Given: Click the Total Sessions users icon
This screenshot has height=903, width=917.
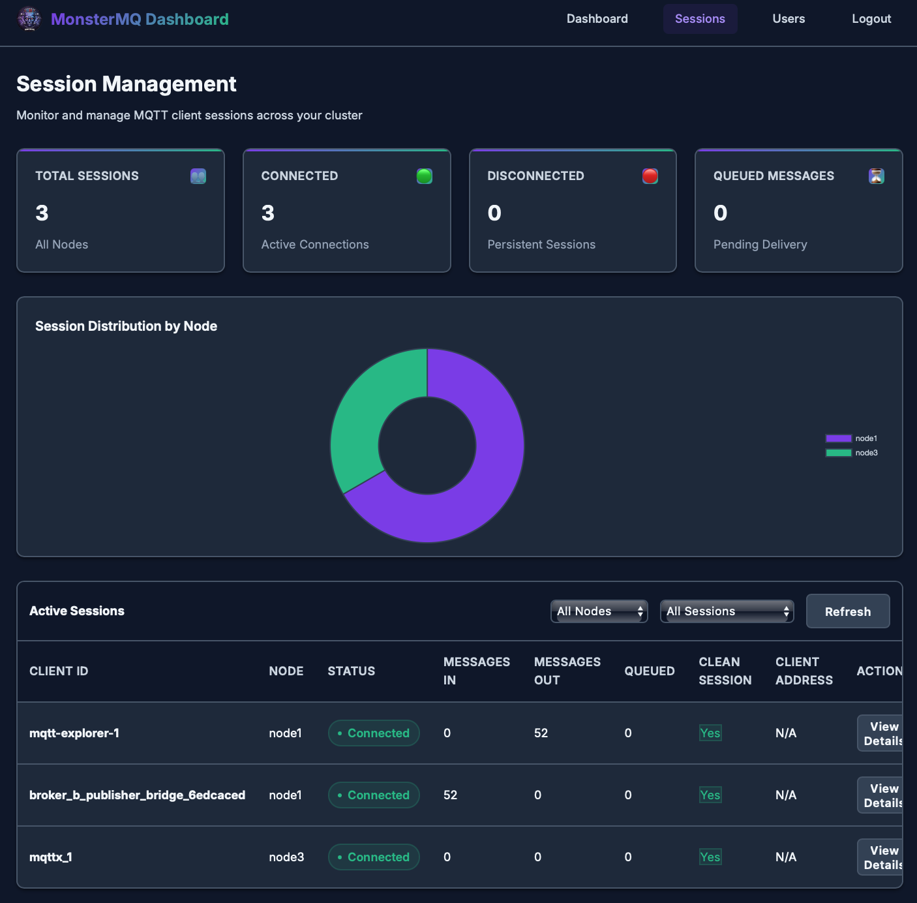Looking at the screenshot, I should point(198,176).
